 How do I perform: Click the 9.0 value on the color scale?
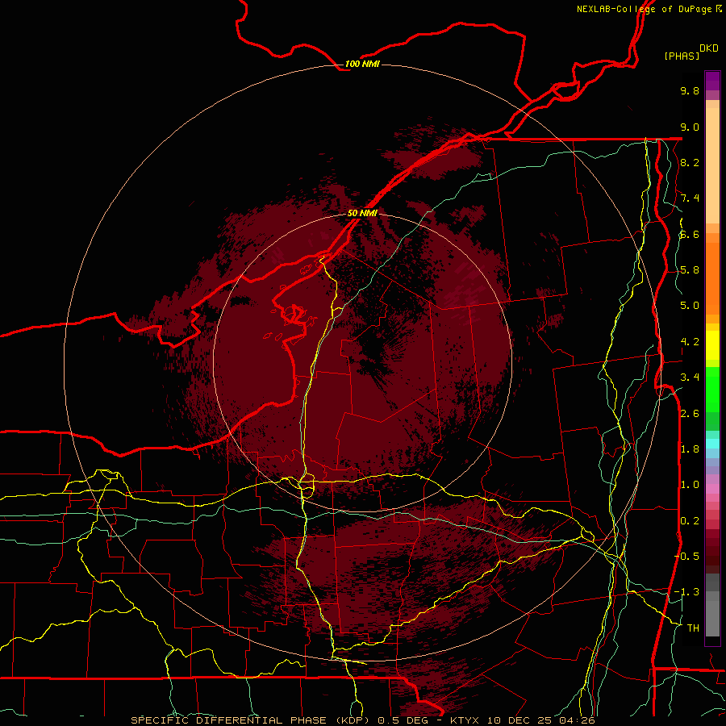690,127
